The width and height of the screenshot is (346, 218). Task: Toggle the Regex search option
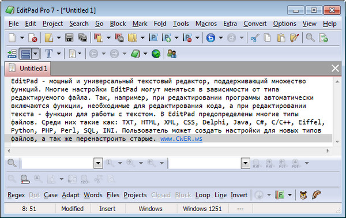point(16,195)
